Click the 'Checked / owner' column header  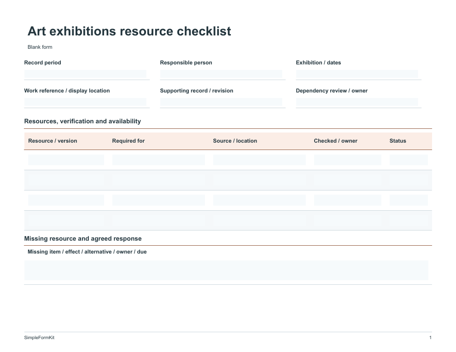336,141
